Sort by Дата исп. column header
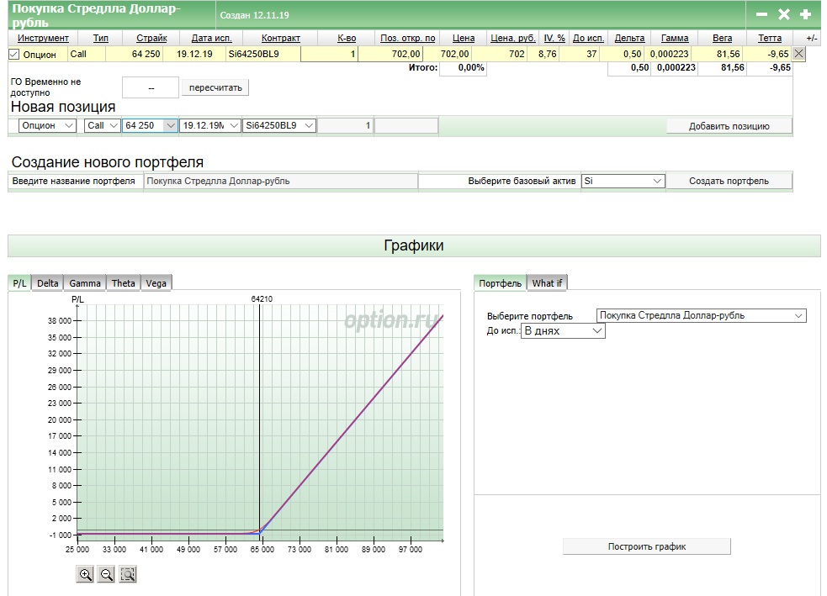The width and height of the screenshot is (827, 596). pos(211,38)
